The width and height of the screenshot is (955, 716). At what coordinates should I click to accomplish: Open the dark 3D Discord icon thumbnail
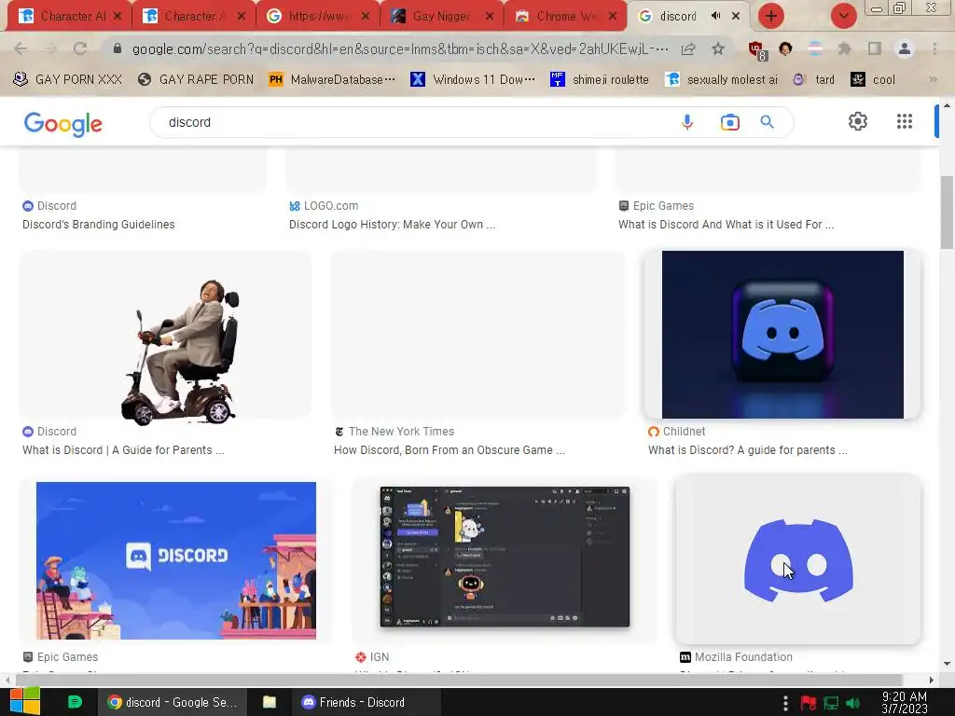782,335
